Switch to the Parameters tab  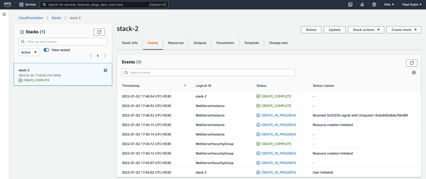(225, 43)
